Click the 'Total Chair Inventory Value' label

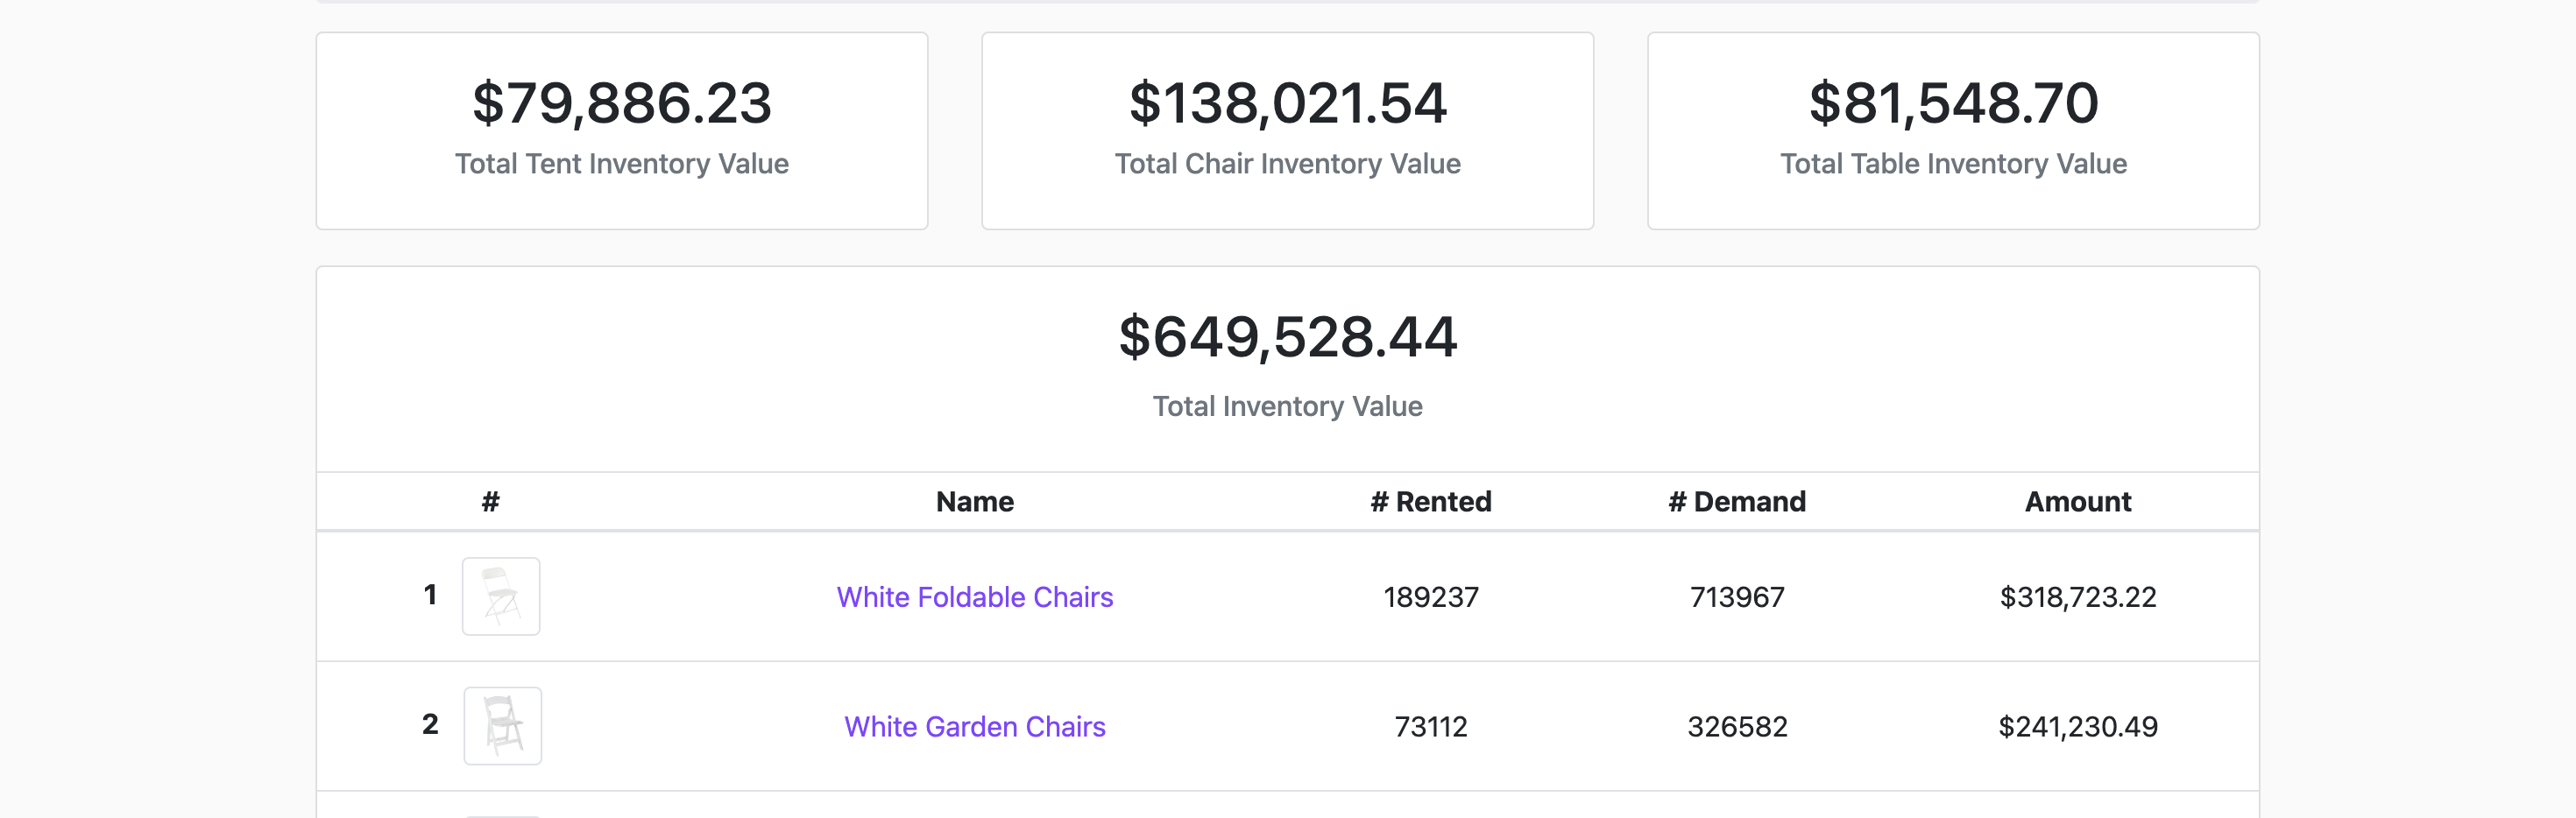[1287, 164]
